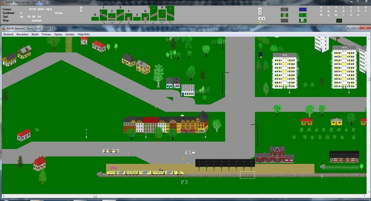Click the left arrow stepper above S
Image resolution: width=371 pixels, height=201 pixels.
(260, 18)
